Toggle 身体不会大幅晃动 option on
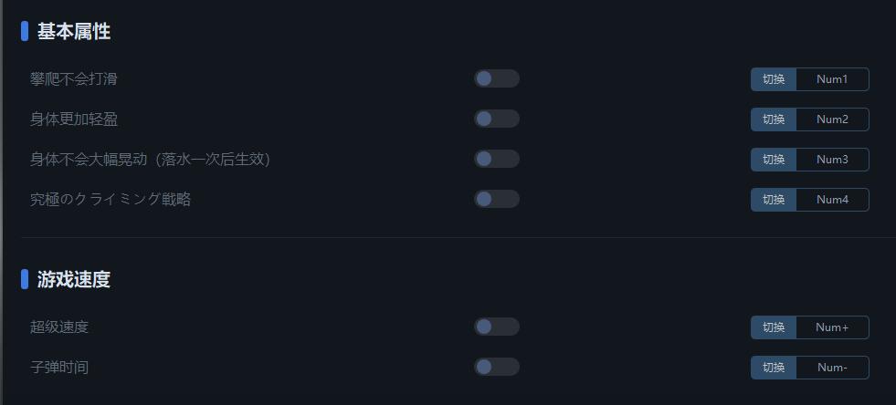The height and width of the screenshot is (405, 896). [x=496, y=159]
